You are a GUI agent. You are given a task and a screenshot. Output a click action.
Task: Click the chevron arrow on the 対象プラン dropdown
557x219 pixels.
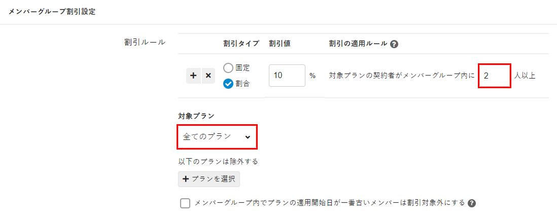point(248,137)
